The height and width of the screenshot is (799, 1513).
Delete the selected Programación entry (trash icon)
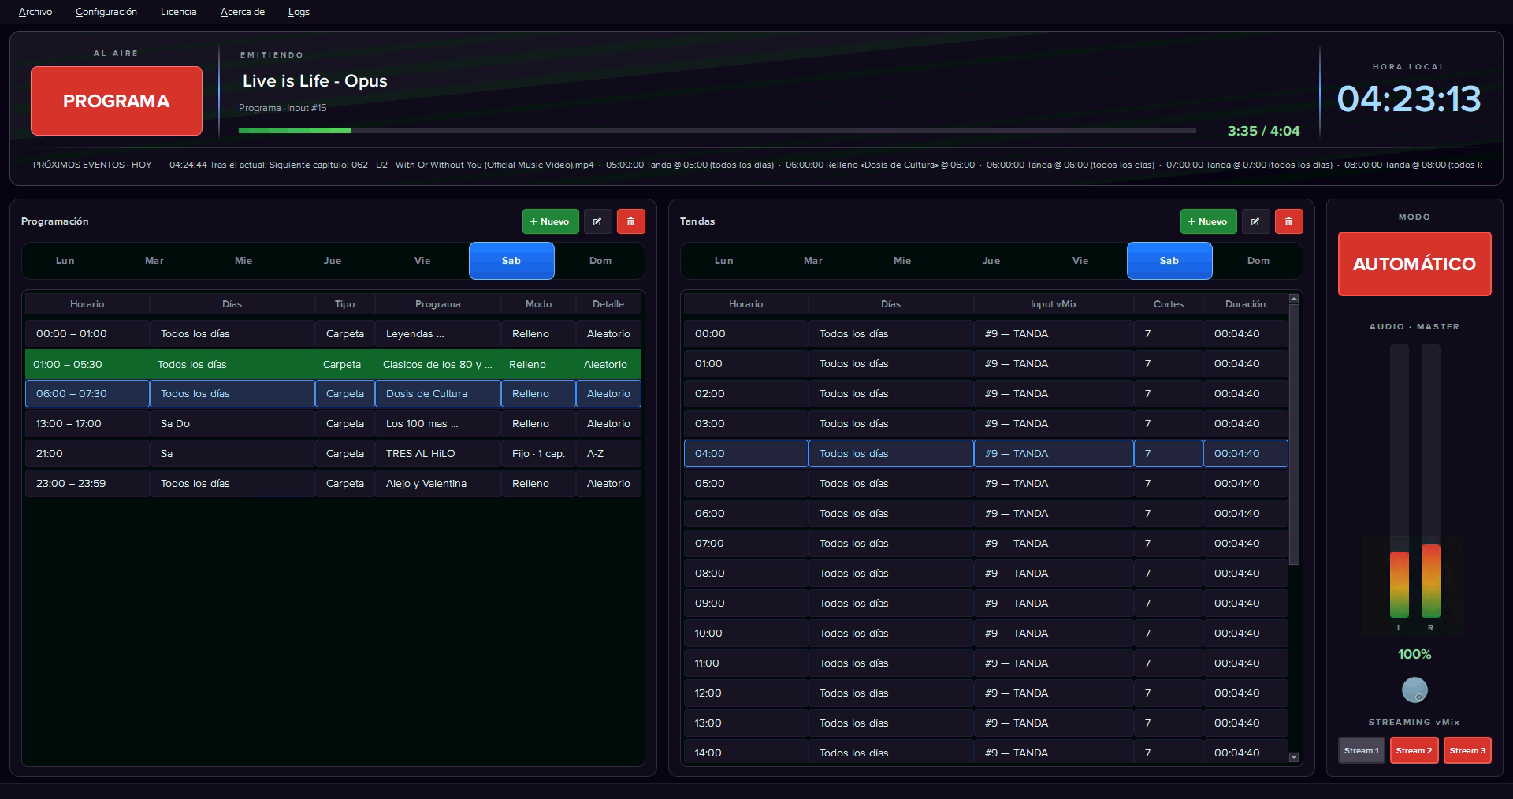pyautogui.click(x=630, y=221)
